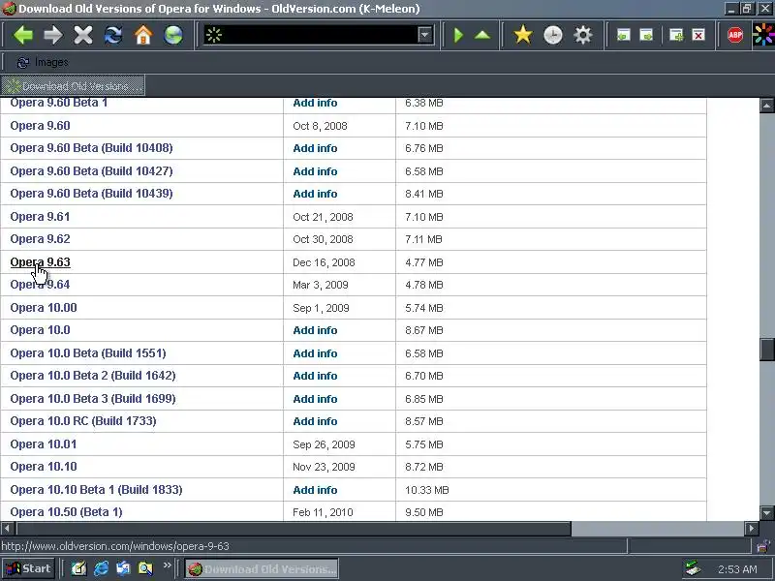Click Add info for Build 1833 row

[315, 490]
